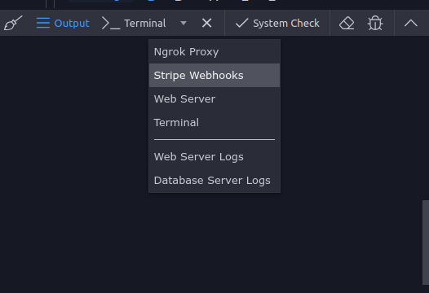This screenshot has width=429, height=293.
Task: Clear output with the eraser icon
Action: coord(347,24)
